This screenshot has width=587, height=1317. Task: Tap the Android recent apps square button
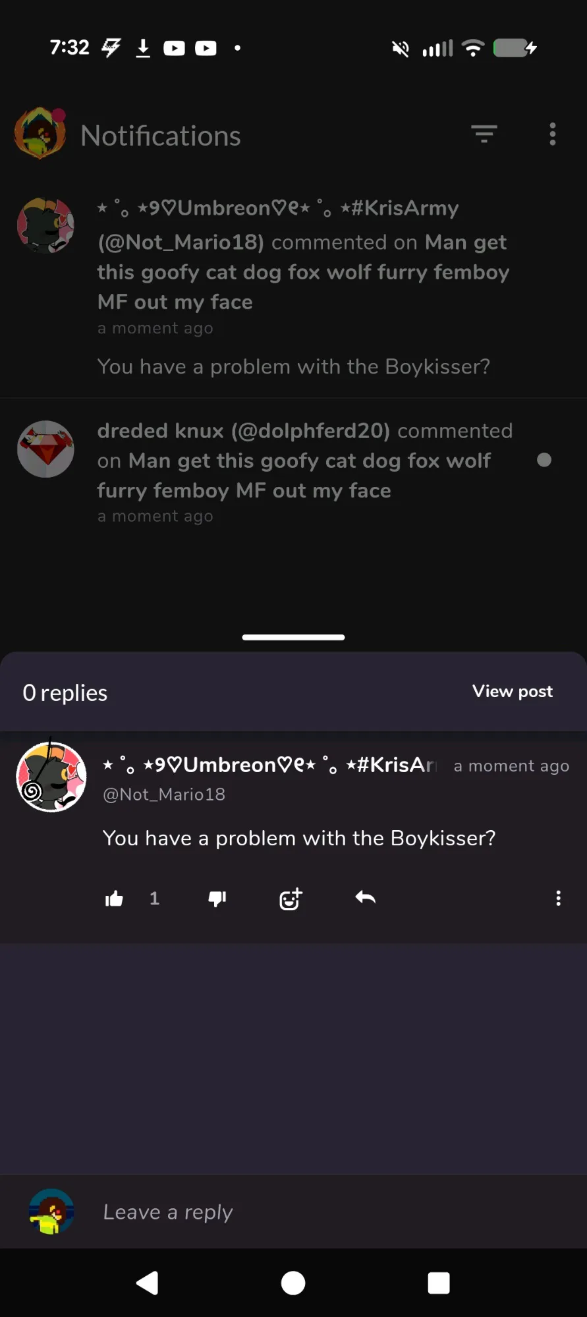pyautogui.click(x=439, y=1283)
